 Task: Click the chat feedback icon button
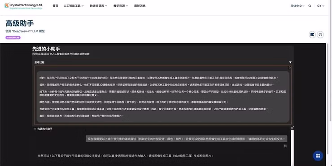pyautogui.click(x=312, y=35)
